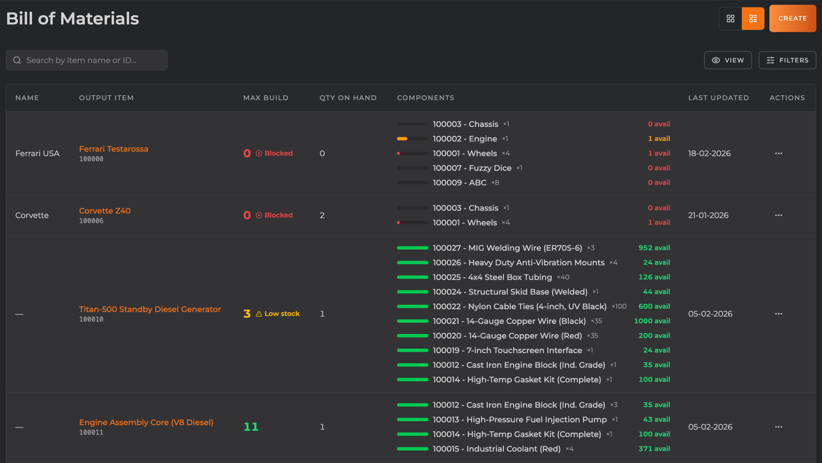Click the Low stock warning icon

[259, 314]
